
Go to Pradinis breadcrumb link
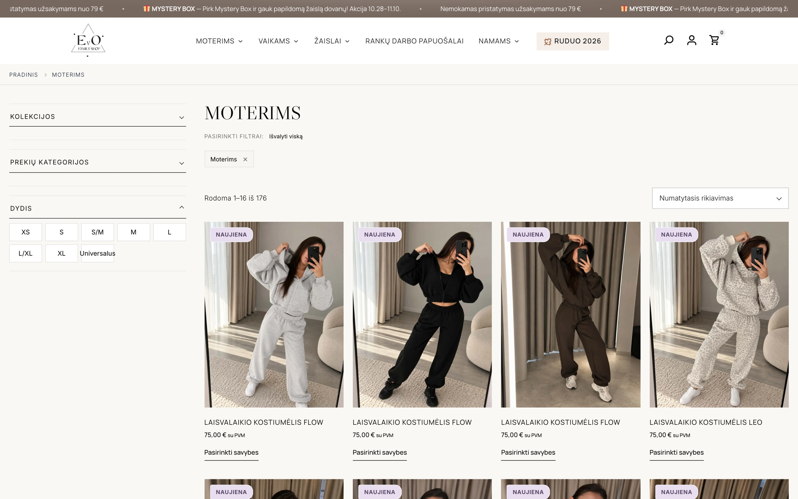pos(23,75)
